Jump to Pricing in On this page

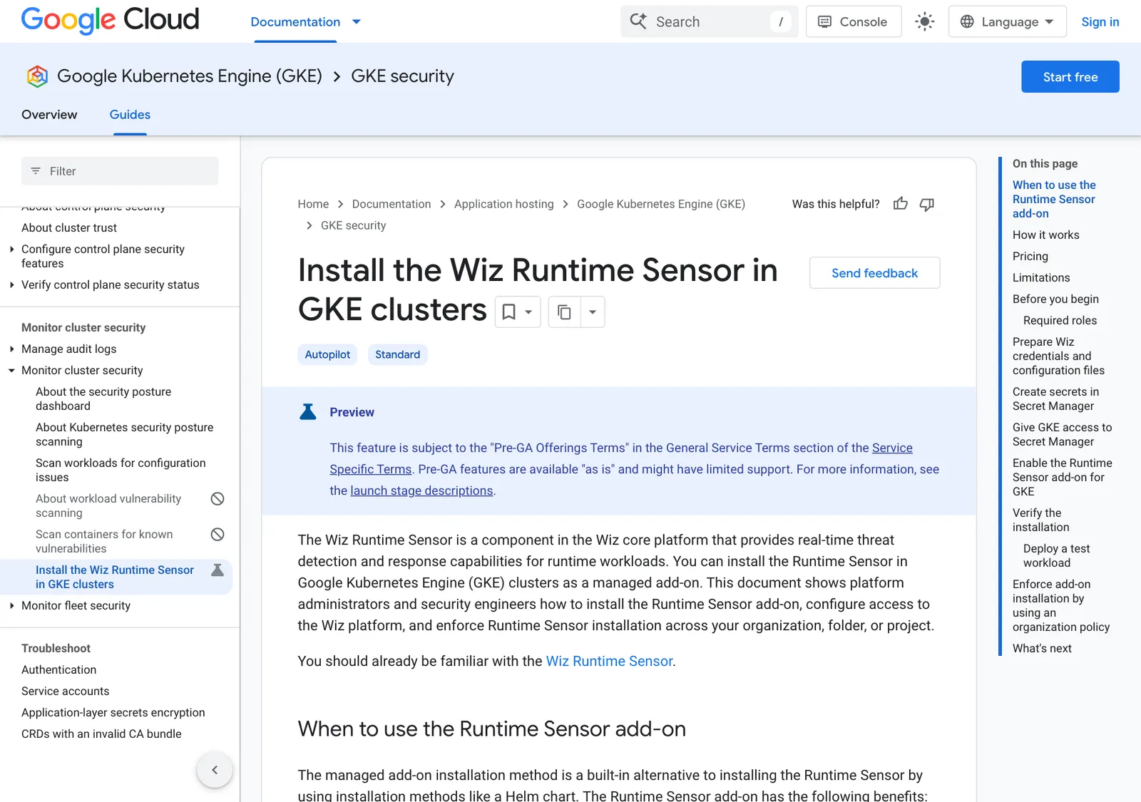coord(1030,256)
